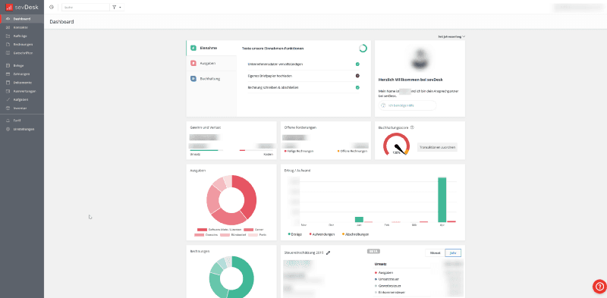Click the green Jan bar in chart
The height and width of the screenshot is (298, 607).
(359, 219)
